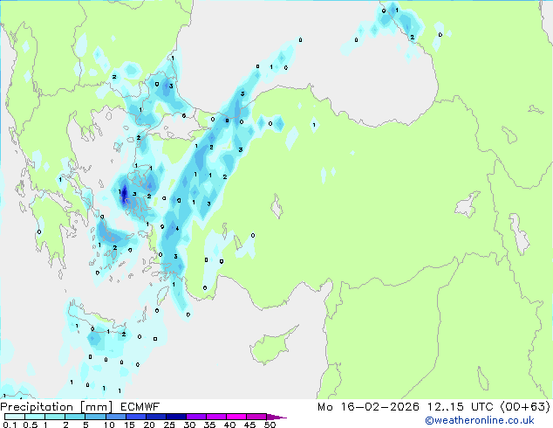Click the '(00+63)' forecast offset text
Screen dimensions: 553x428
tap(525, 407)
